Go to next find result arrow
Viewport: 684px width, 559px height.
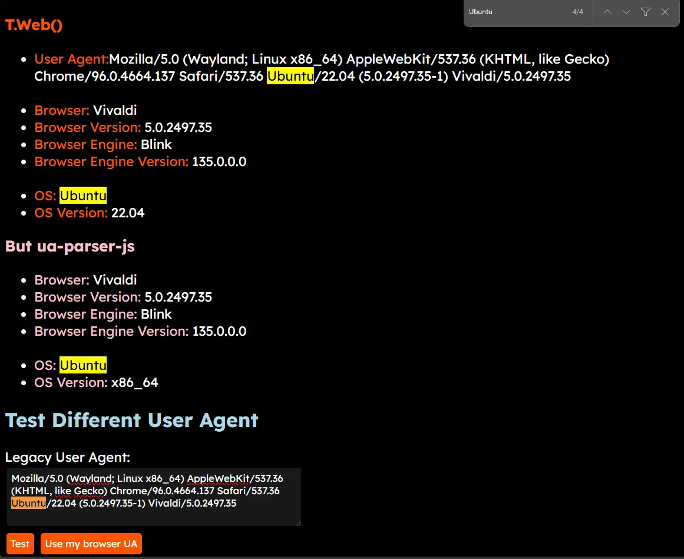pyautogui.click(x=626, y=12)
